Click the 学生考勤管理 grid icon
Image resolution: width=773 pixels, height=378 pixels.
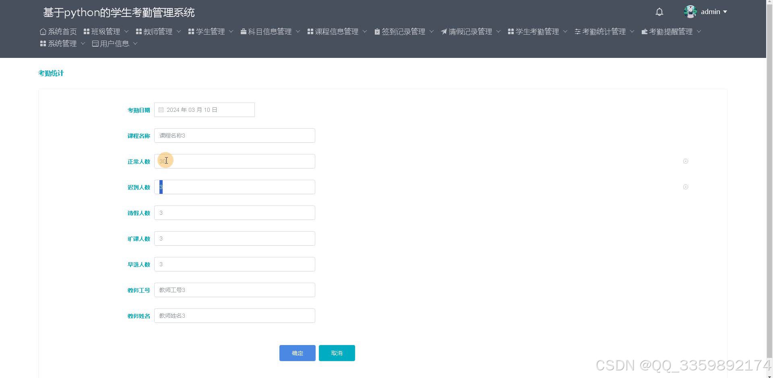(x=511, y=31)
